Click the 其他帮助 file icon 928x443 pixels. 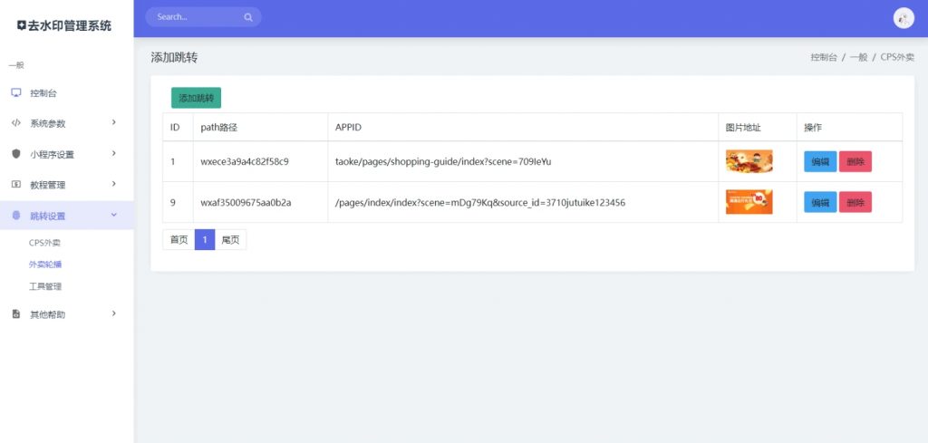pos(16,314)
